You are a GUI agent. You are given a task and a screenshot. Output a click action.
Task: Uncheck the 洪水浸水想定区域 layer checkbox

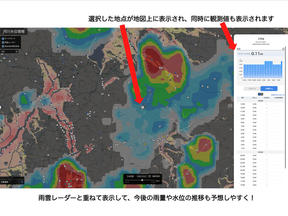[3, 46]
